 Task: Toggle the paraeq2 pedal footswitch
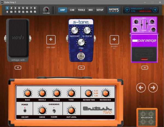tap(144, 54)
